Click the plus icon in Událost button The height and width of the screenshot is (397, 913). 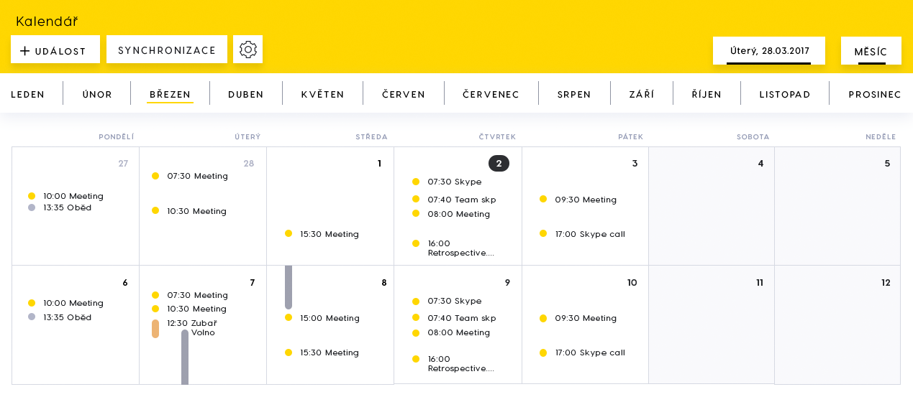(x=25, y=51)
